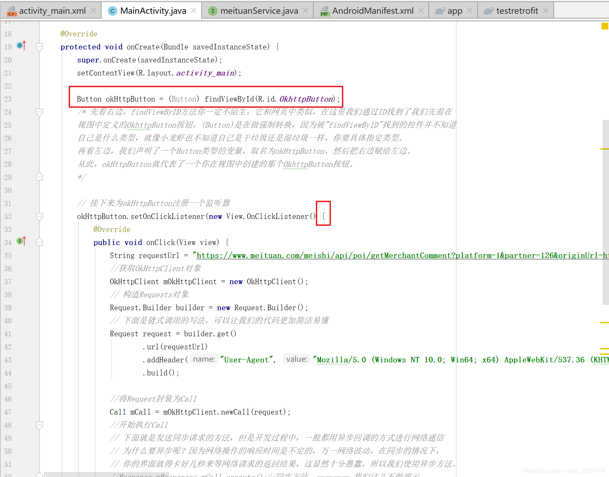Click the yellow inspection indicator at top right

tap(605, 26)
